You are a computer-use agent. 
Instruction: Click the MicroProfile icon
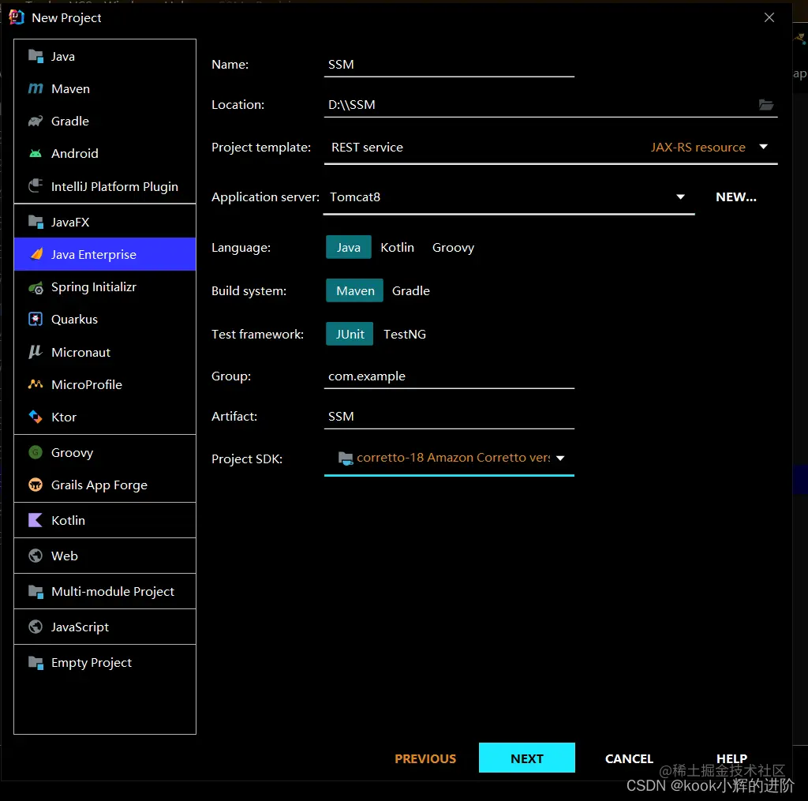point(36,384)
